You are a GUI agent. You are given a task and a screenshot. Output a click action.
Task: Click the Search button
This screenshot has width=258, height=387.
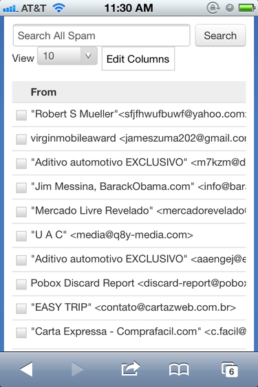point(220,35)
